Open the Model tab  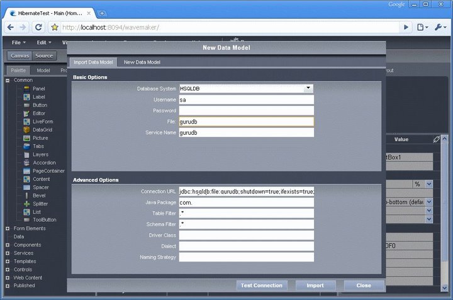coord(43,71)
